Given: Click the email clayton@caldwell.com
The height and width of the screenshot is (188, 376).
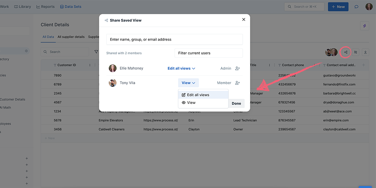Looking at the screenshot, I should [x=339, y=129].
